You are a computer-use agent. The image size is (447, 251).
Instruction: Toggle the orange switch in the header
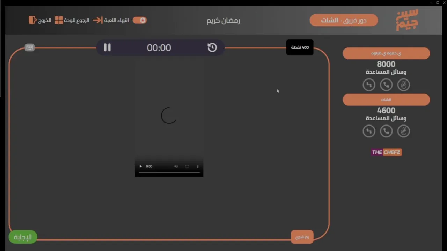(x=140, y=20)
